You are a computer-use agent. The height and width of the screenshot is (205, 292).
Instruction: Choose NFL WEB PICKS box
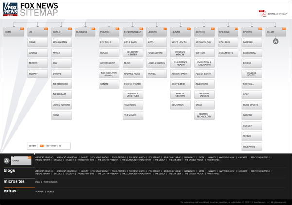(x=133, y=74)
